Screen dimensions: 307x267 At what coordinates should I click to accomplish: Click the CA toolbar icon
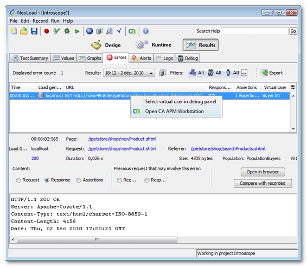pyautogui.click(x=132, y=31)
